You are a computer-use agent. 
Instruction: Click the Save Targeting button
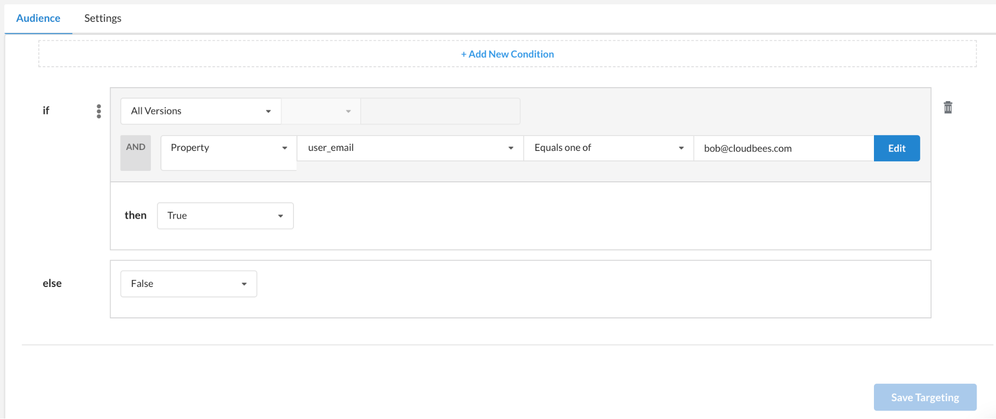925,397
